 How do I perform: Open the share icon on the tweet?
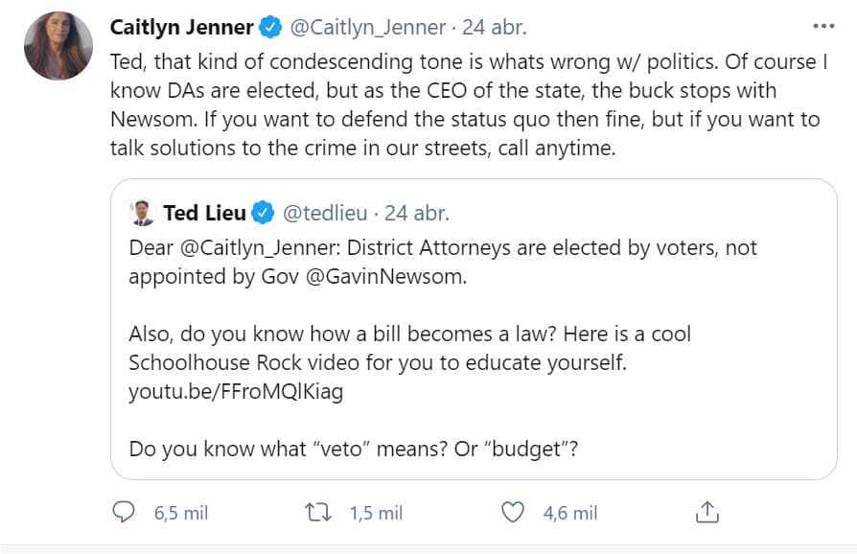[x=707, y=513]
